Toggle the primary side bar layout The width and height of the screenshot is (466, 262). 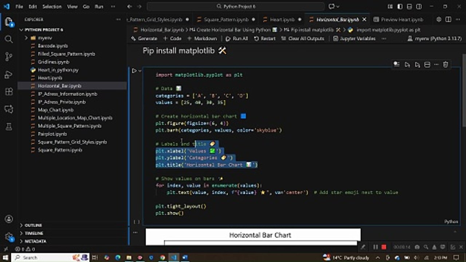click(400, 7)
